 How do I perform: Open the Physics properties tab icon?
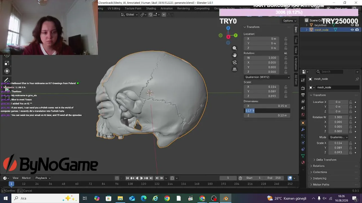[303, 143]
